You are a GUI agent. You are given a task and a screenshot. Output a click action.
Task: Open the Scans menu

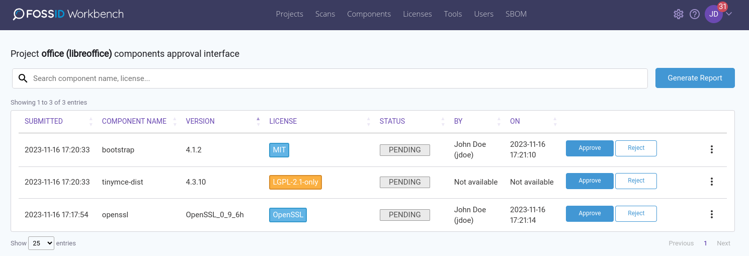(325, 14)
